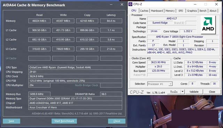Select the Memory tab in CPU-Z
Image resolution: width=223 pixels, height=128 pixels.
[170, 11]
